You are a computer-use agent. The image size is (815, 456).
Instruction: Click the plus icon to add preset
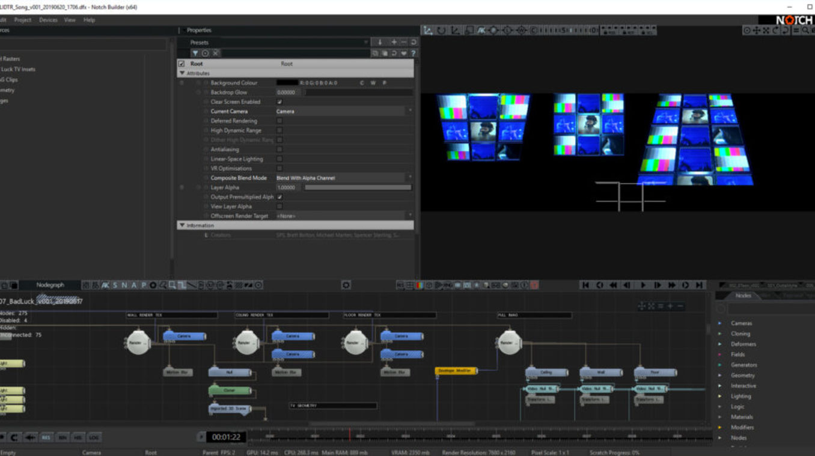[394, 42]
